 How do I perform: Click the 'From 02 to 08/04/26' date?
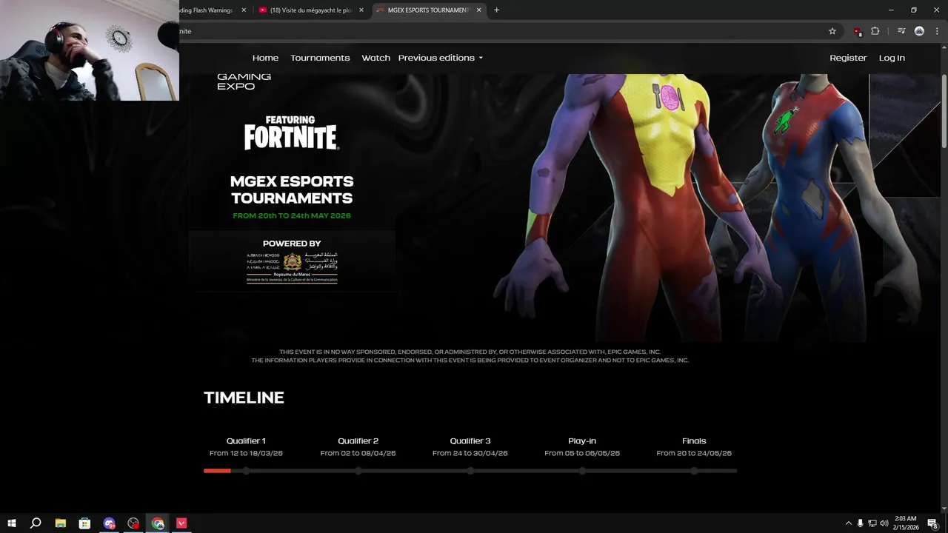point(358,453)
